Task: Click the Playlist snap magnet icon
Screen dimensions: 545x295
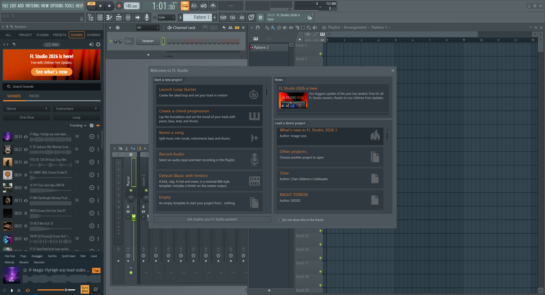Action: pos(258,28)
